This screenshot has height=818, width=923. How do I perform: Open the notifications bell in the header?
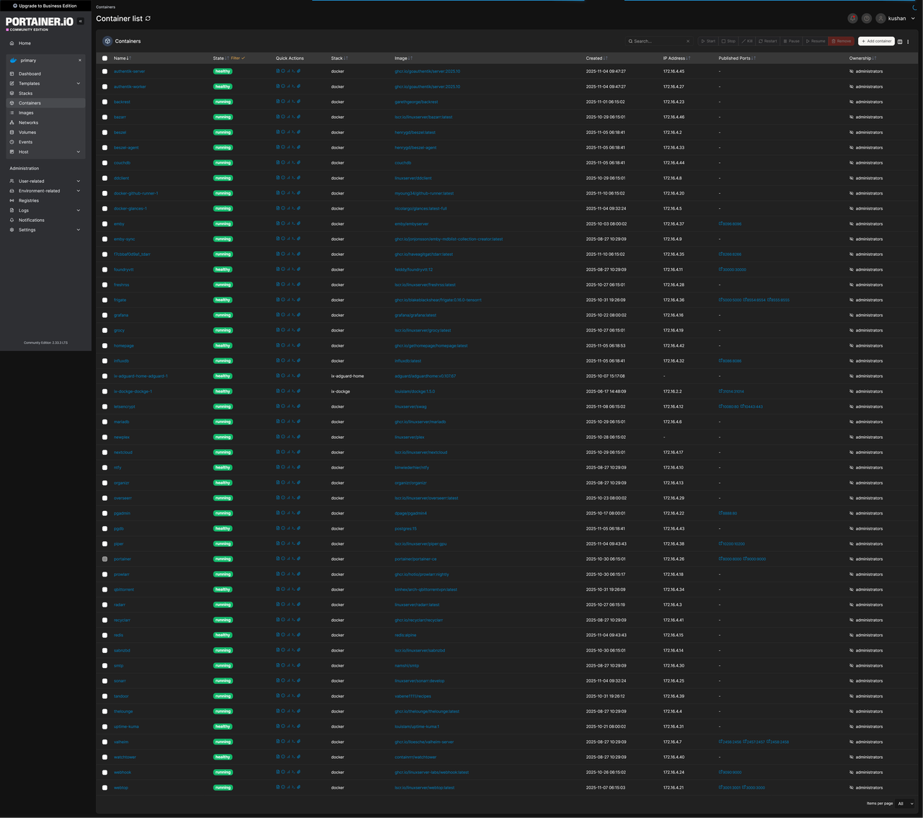853,19
